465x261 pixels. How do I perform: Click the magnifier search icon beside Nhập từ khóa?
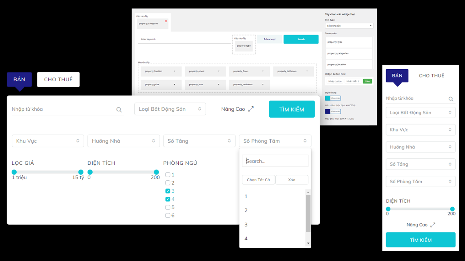(x=119, y=109)
